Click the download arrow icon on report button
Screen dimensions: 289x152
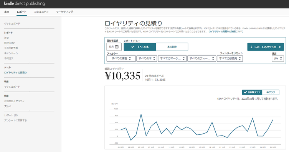251,47
